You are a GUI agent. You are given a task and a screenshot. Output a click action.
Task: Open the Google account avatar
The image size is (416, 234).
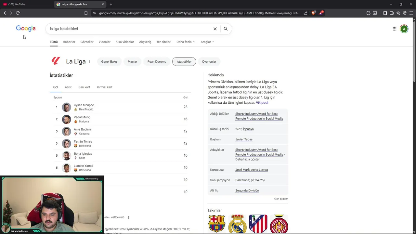(x=404, y=29)
